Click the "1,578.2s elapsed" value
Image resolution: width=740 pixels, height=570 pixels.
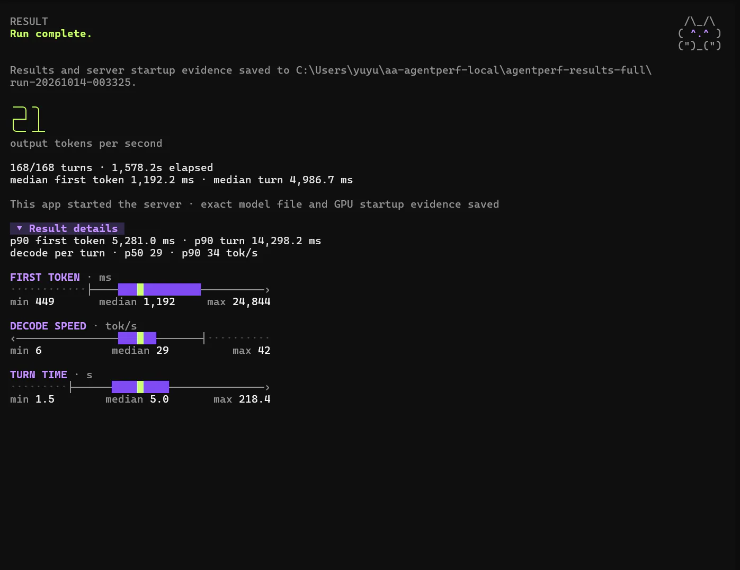pos(162,168)
